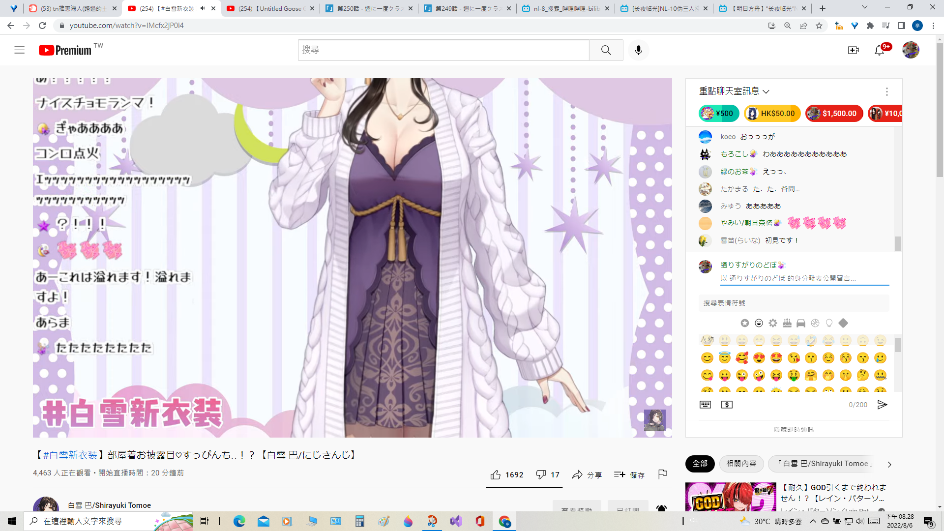
Task: Open YouTube notifications bell
Action: point(880,50)
